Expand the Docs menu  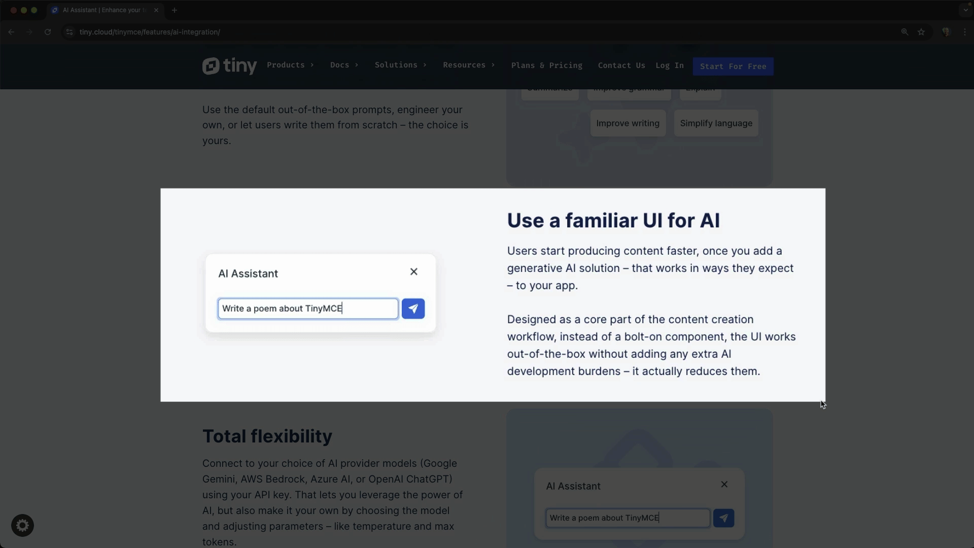pos(344,65)
